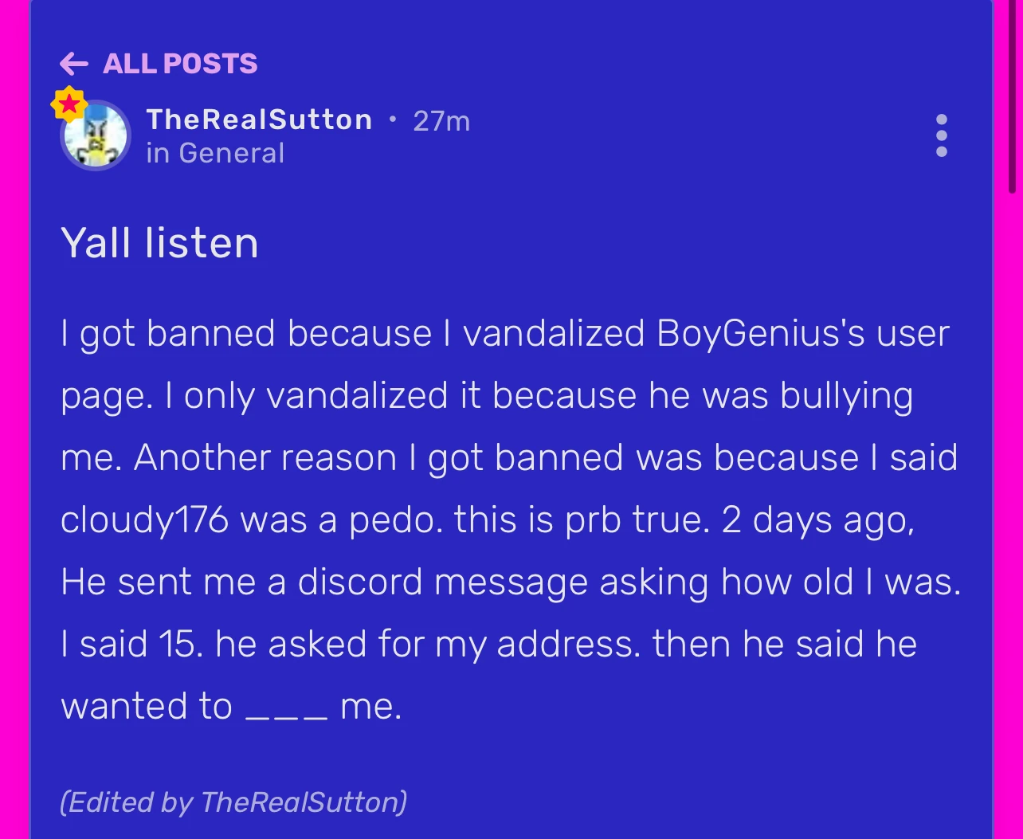Click the word "address" in the post
The width and height of the screenshot is (1023, 839).
(x=568, y=644)
